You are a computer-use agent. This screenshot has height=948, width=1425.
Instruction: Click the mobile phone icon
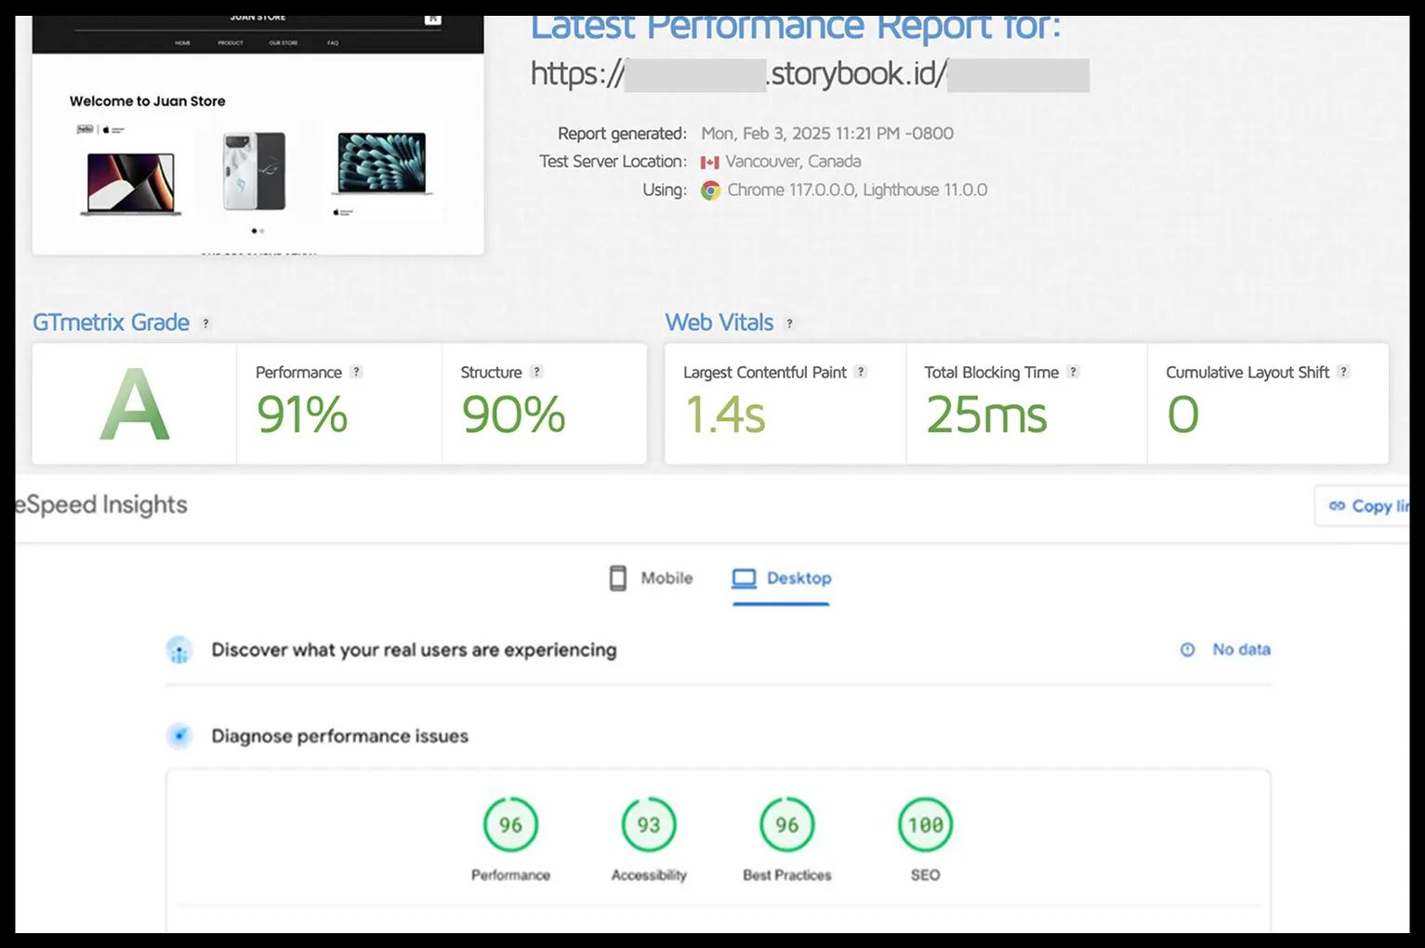618,578
